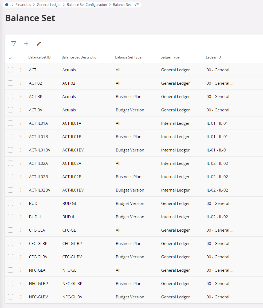This screenshot has width=263, height=308.
Task: Check the BUD row checkbox
Action: (x=10, y=203)
